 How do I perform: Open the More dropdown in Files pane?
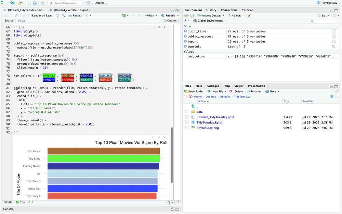point(272,91)
